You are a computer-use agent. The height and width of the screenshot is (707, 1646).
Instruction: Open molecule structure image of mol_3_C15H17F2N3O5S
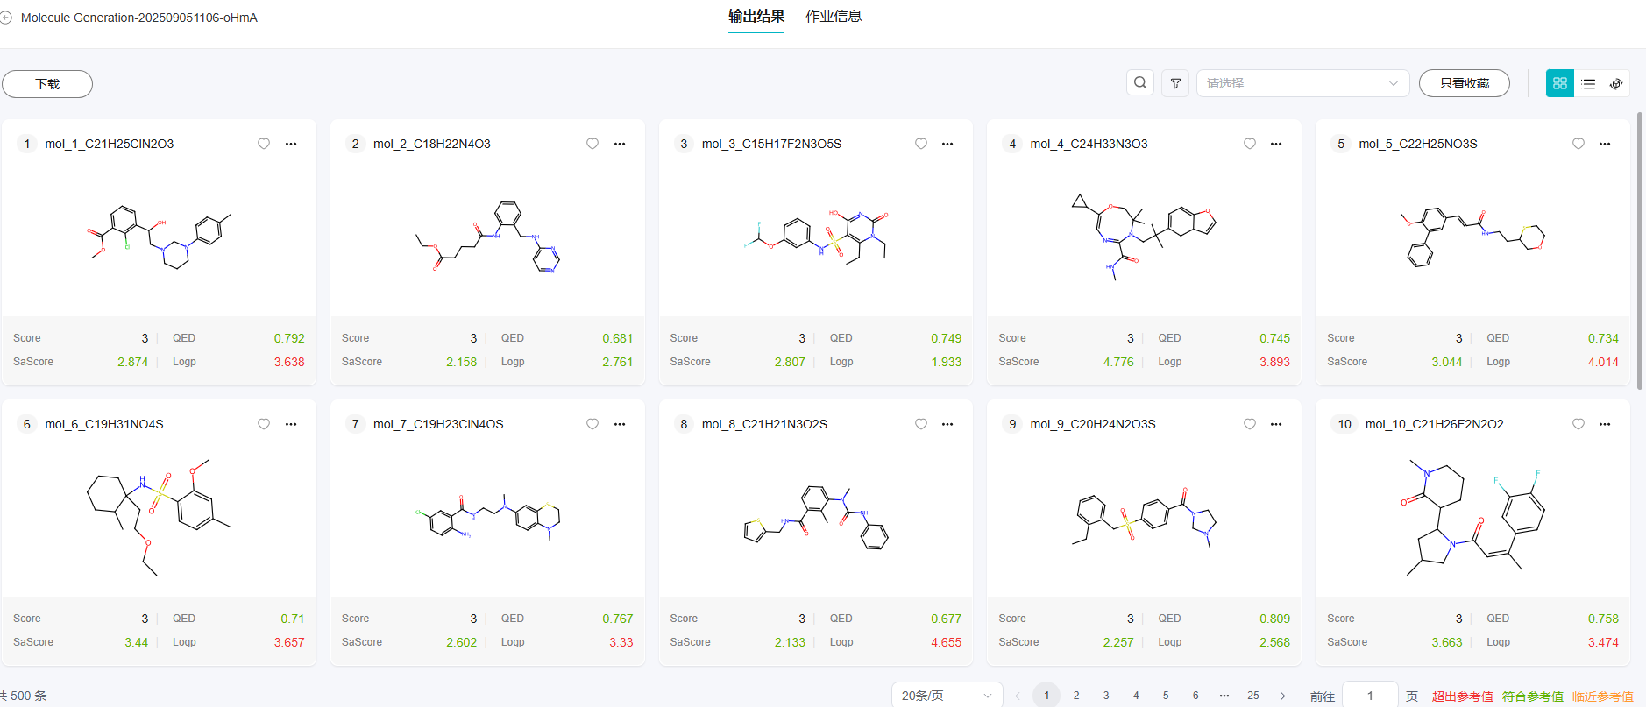(x=816, y=237)
